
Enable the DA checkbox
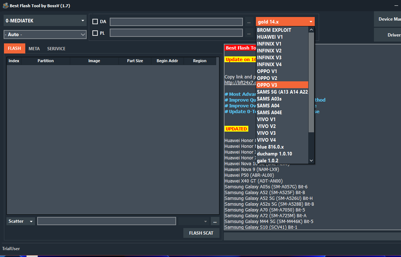click(95, 22)
